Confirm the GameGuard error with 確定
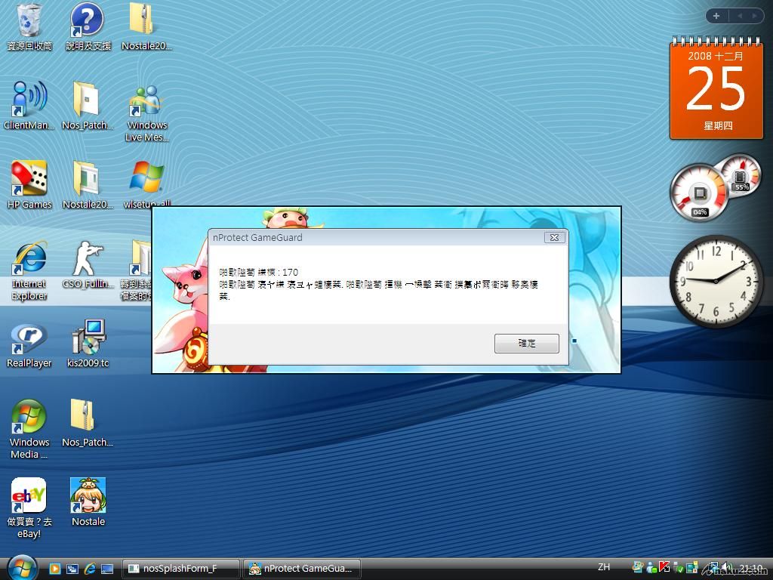Screen dimensions: 773x580 tap(526, 344)
